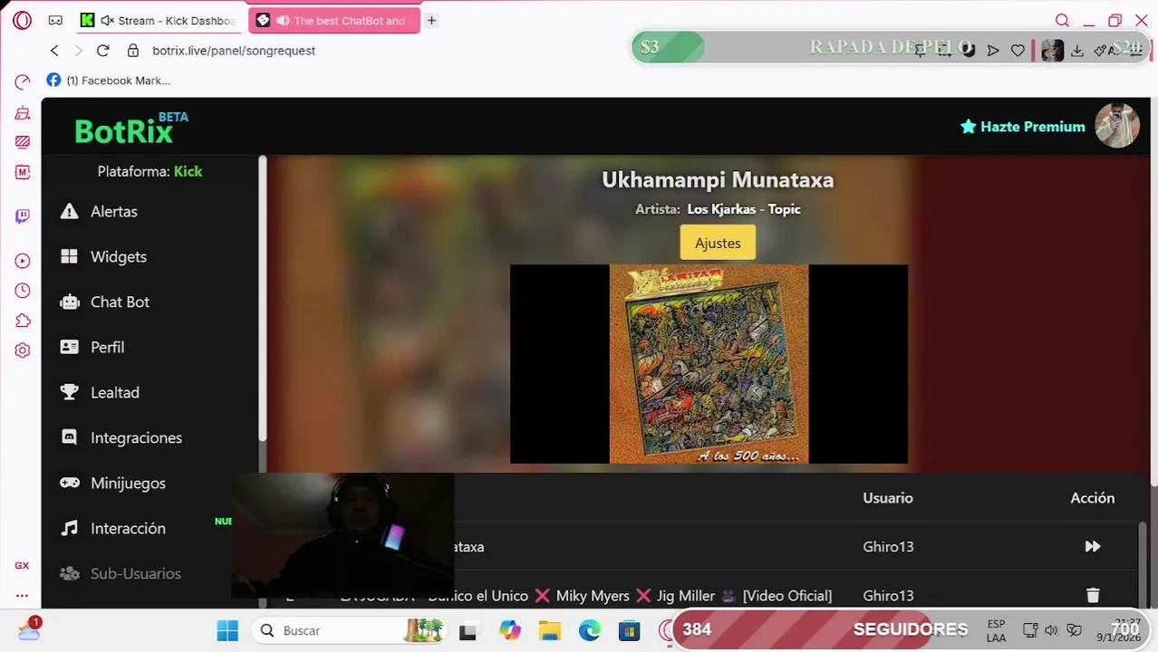The image size is (1158, 652).
Task: Click Hazte Premium link
Action: point(1022,127)
